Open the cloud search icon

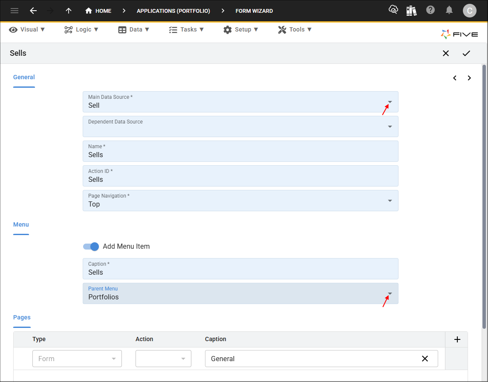393,10
